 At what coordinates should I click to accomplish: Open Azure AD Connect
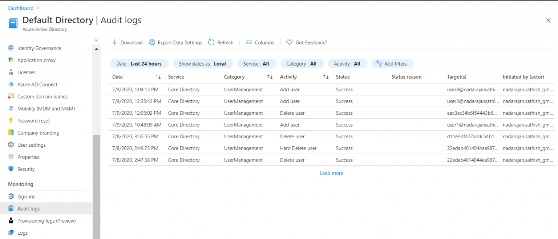(37, 84)
